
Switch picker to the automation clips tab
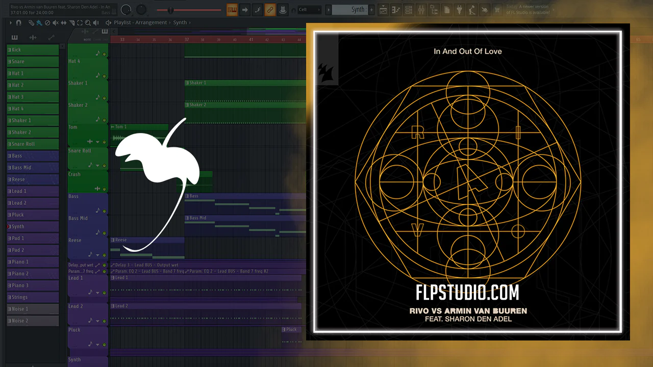pos(51,37)
